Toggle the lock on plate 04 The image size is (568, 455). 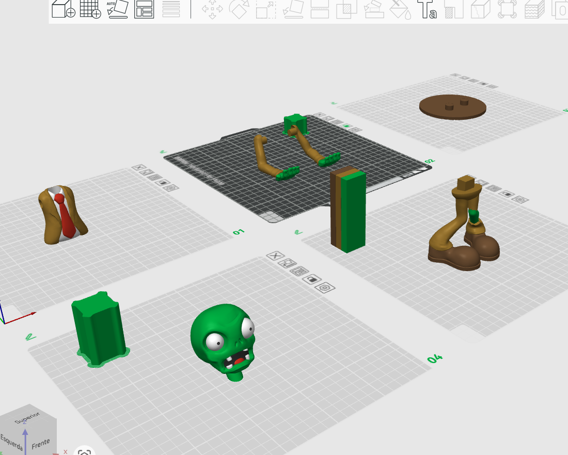312,279
